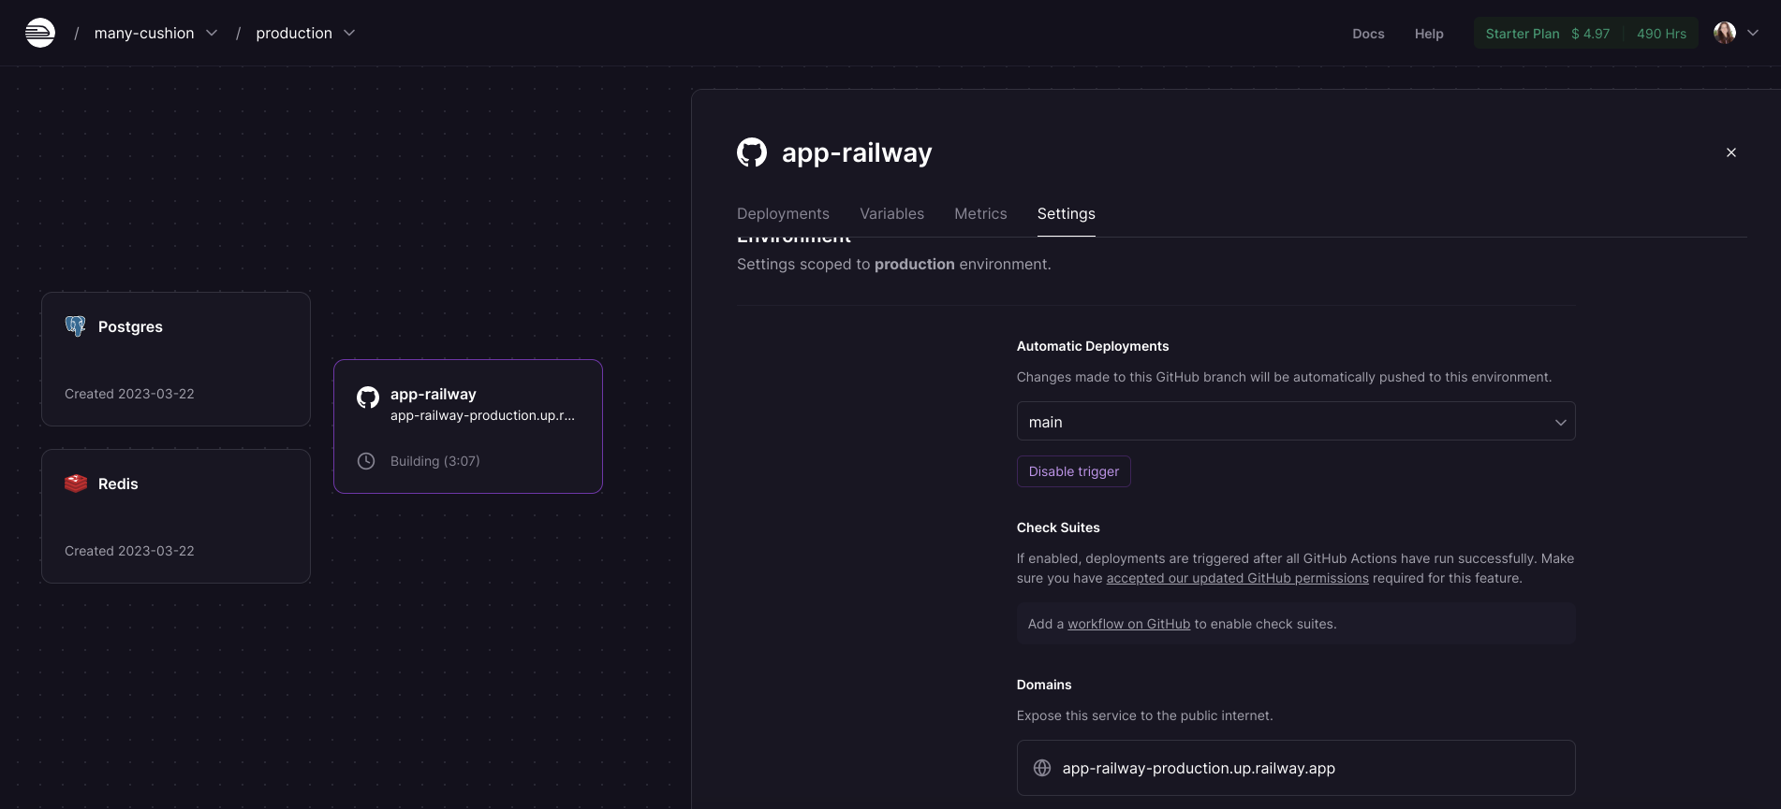1781x809 pixels.
Task: Select the Postgres service card
Action: 176,359
